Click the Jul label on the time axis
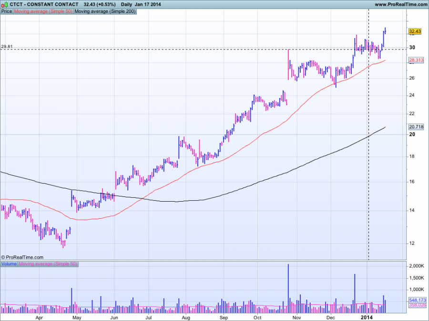The image size is (429, 321). click(149, 318)
